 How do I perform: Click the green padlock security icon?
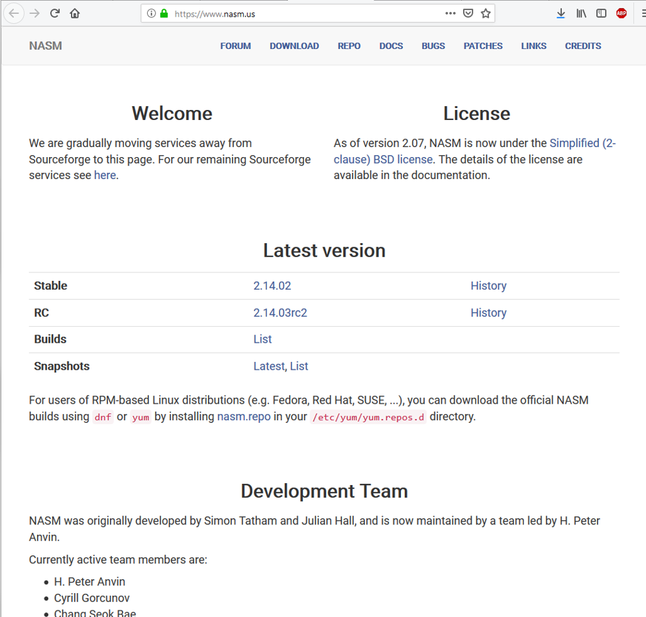[164, 14]
